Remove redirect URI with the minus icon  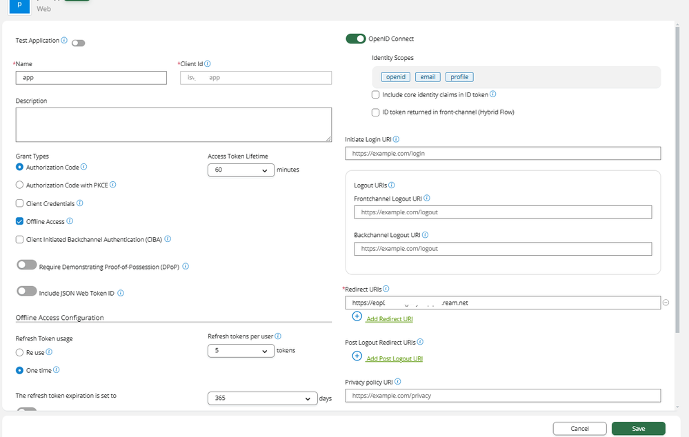[x=666, y=303]
